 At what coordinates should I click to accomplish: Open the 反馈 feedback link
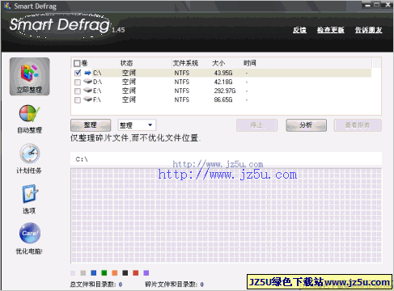(x=299, y=30)
